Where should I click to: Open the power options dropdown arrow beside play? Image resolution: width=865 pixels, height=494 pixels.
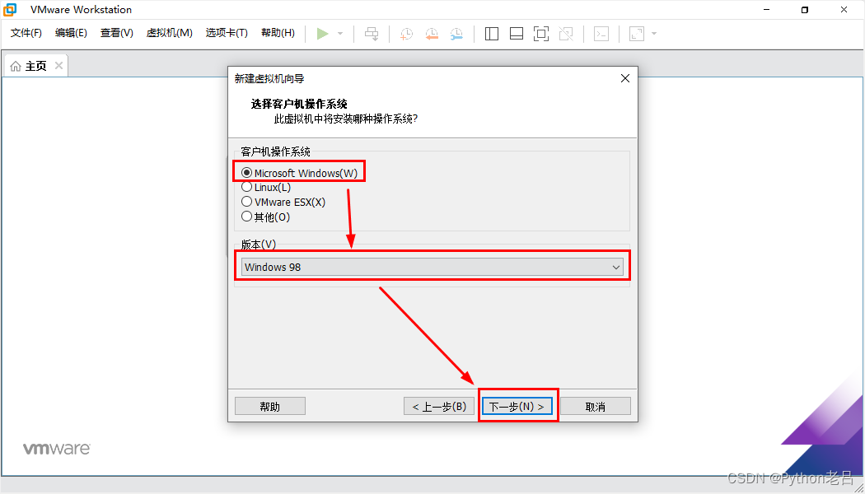tap(340, 34)
